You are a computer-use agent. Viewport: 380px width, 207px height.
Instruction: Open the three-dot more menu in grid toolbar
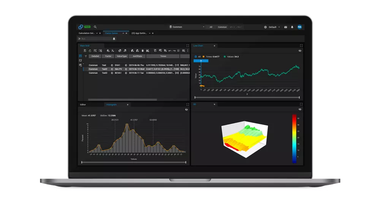point(188,51)
